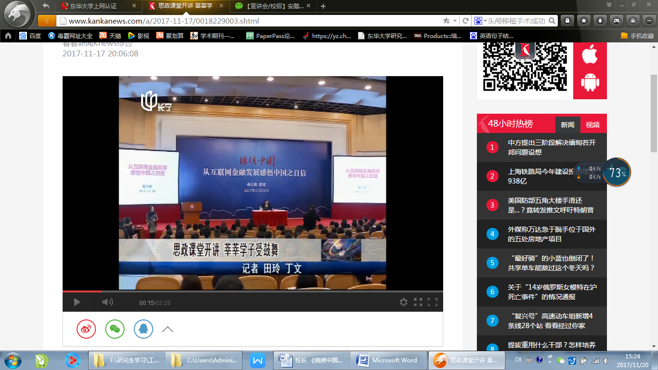
Task: Share the video to QQ
Action: tap(144, 329)
